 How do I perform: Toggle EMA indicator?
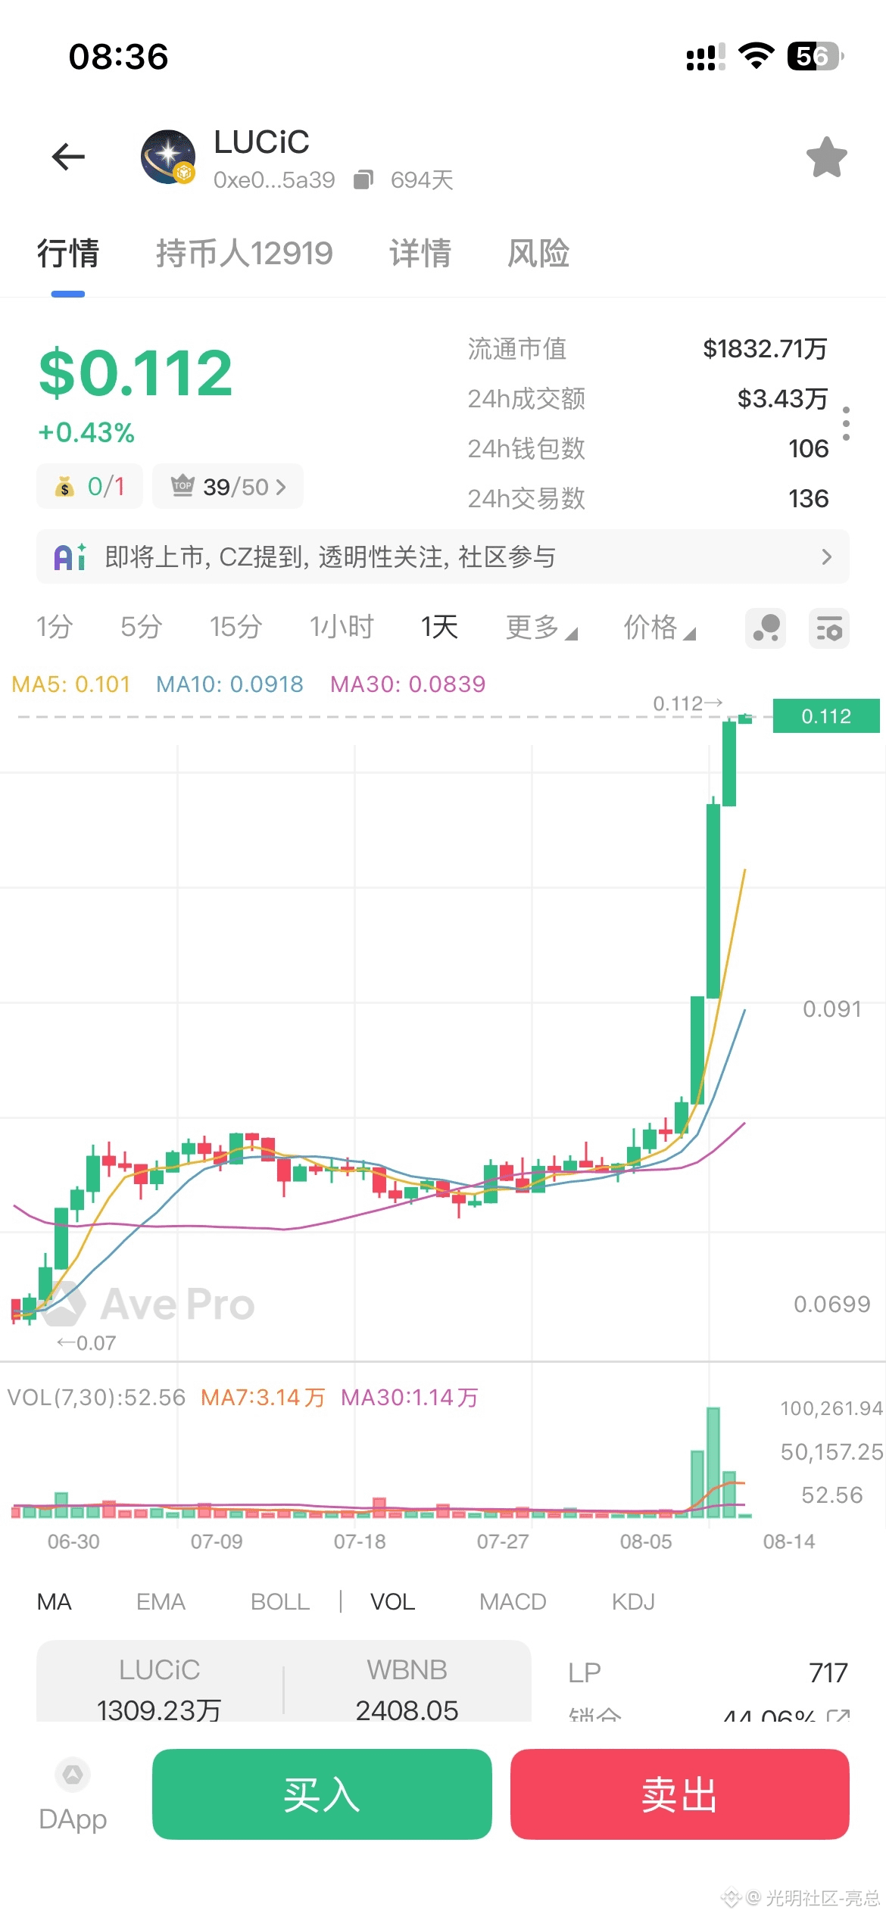click(161, 1601)
